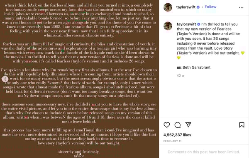The height and width of the screenshot is (158, 249).
Task: Click caption profile picture avatar
Action: pos(168,26)
